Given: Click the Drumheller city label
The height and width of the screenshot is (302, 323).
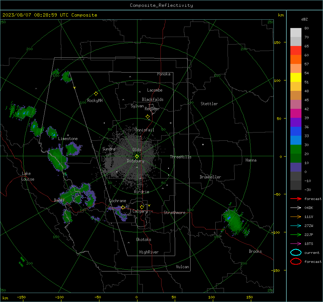Looking at the screenshot, I should [210, 177].
